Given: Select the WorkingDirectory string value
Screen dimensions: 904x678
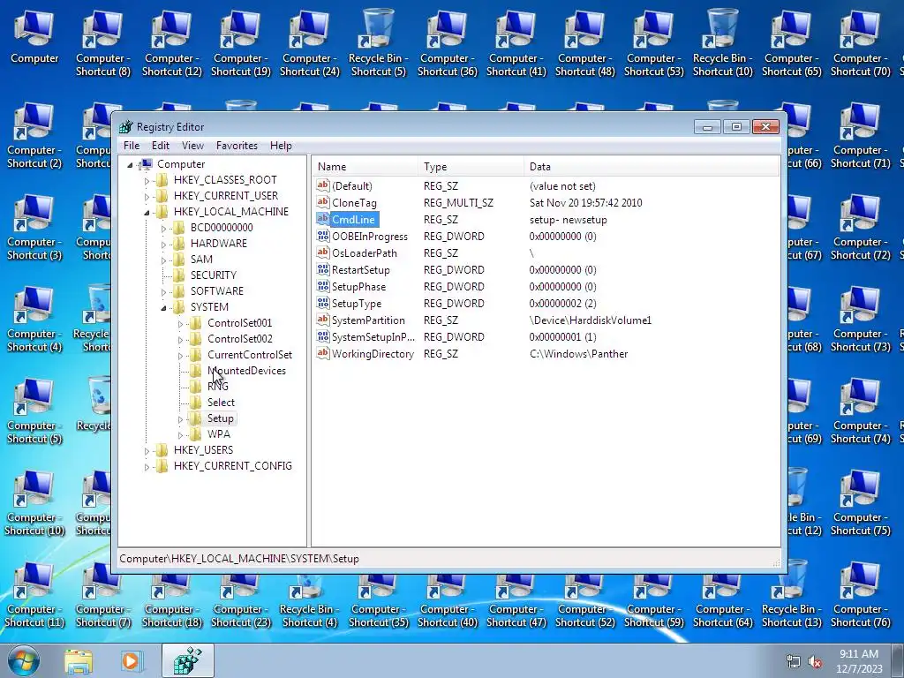Looking at the screenshot, I should [x=373, y=354].
